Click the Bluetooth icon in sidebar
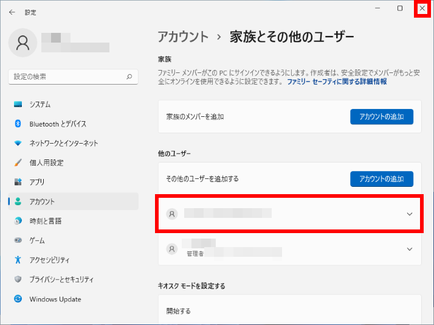Image resolution: width=434 pixels, height=325 pixels. tap(18, 124)
